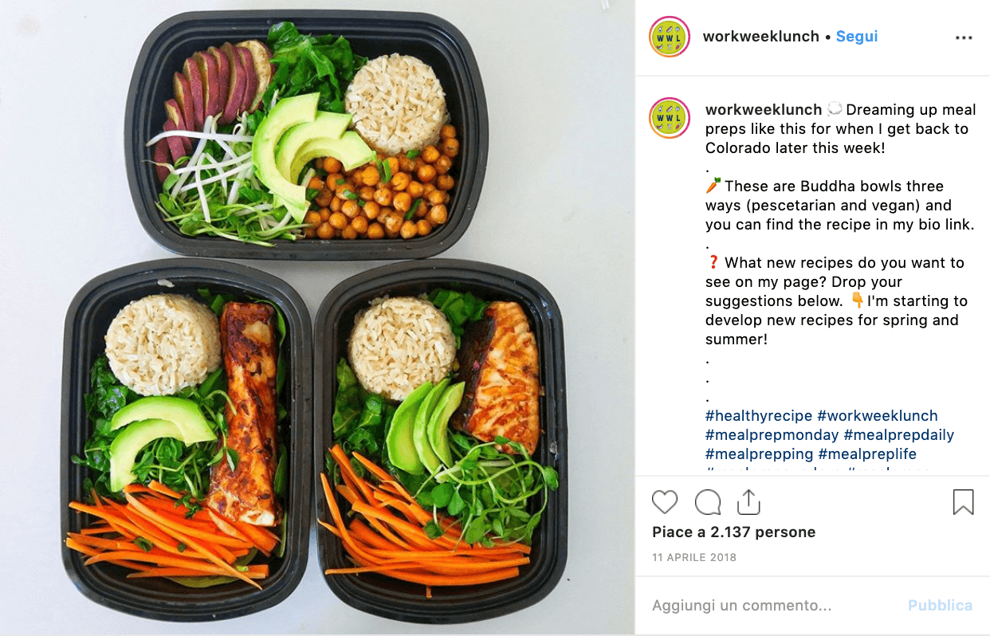Viewport: 990px width, 636px height.
Task: Follow the account with the Segui button
Action: pyautogui.click(x=857, y=37)
